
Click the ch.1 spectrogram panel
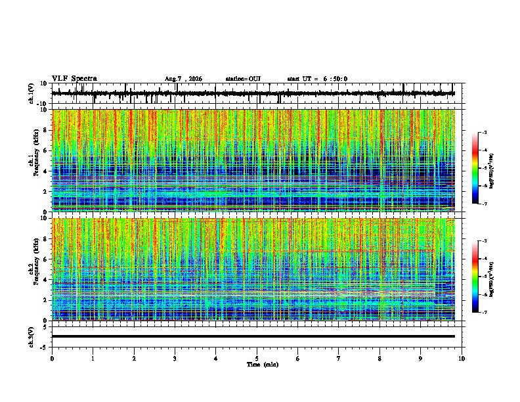[253, 160]
